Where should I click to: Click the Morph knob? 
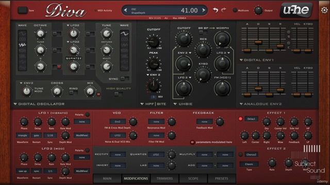(x=222, y=39)
